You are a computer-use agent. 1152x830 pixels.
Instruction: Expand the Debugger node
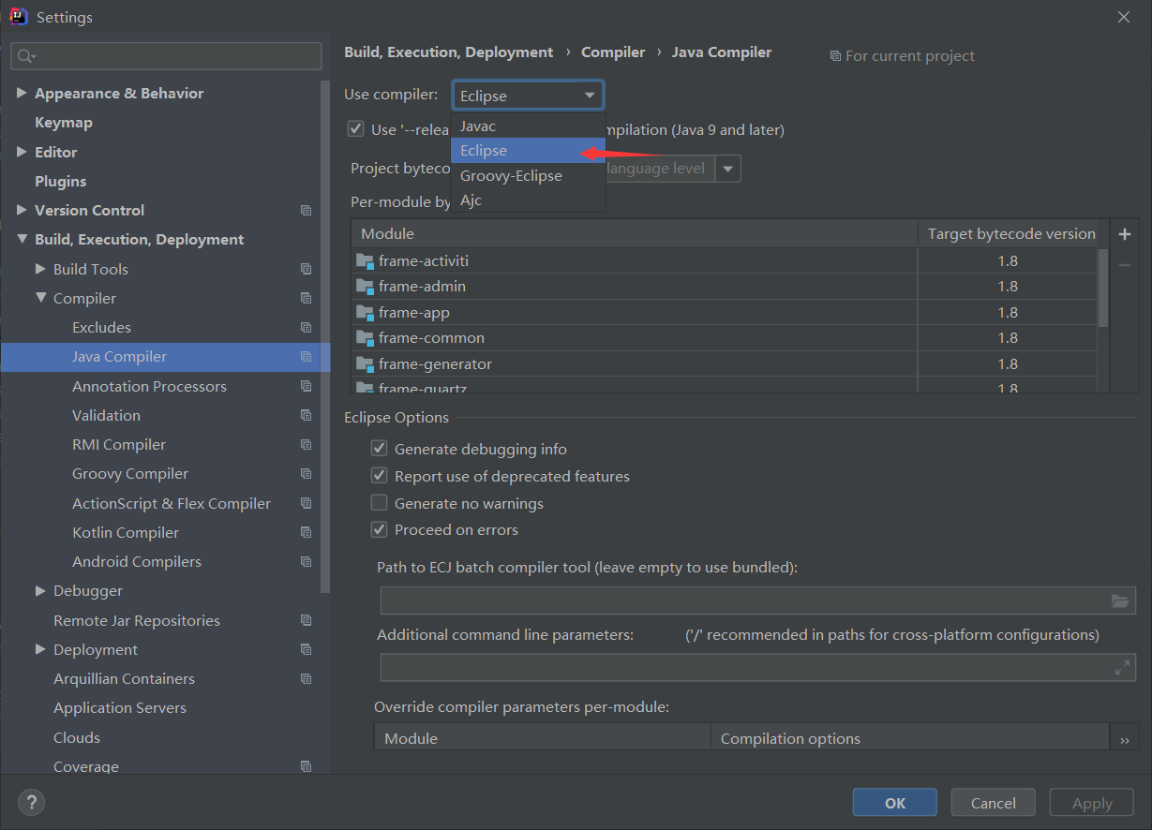[x=40, y=591]
